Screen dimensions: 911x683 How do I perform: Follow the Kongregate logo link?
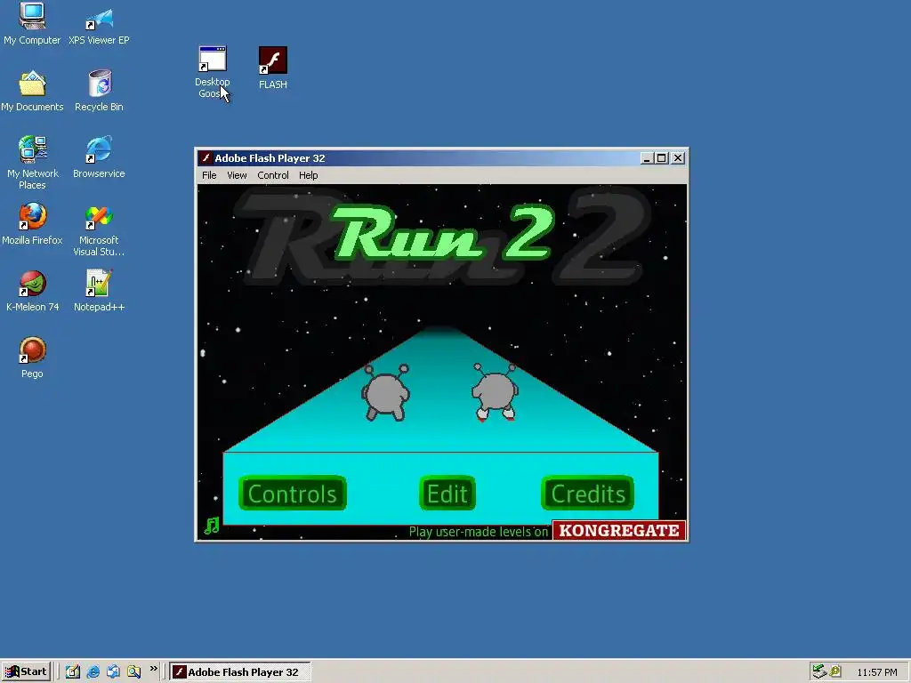[619, 530]
